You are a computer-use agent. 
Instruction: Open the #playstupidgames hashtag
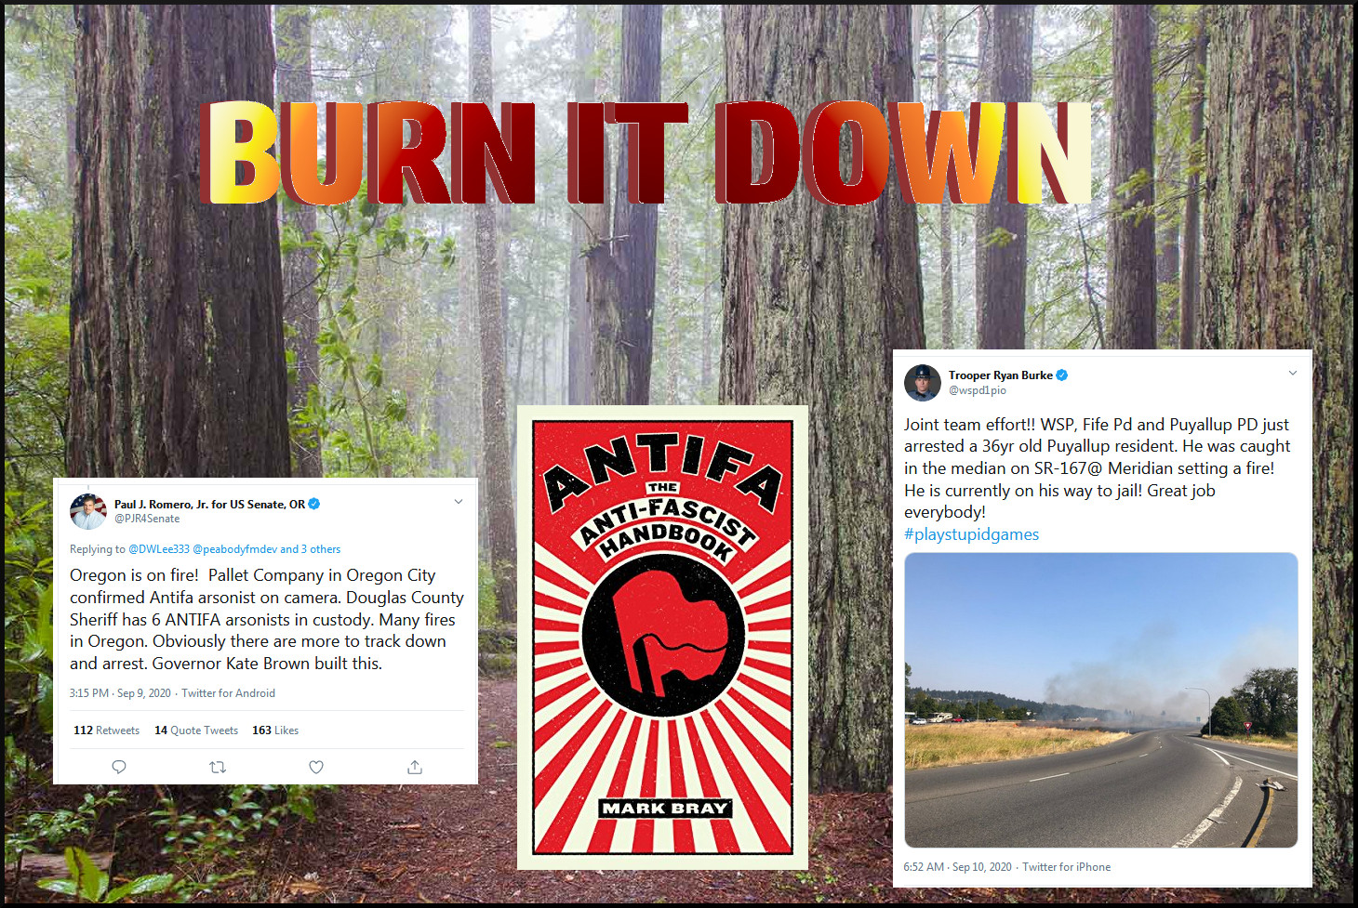(x=972, y=534)
